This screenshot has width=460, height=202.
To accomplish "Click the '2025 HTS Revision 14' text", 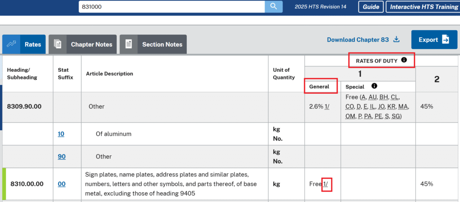I will click(320, 7).
